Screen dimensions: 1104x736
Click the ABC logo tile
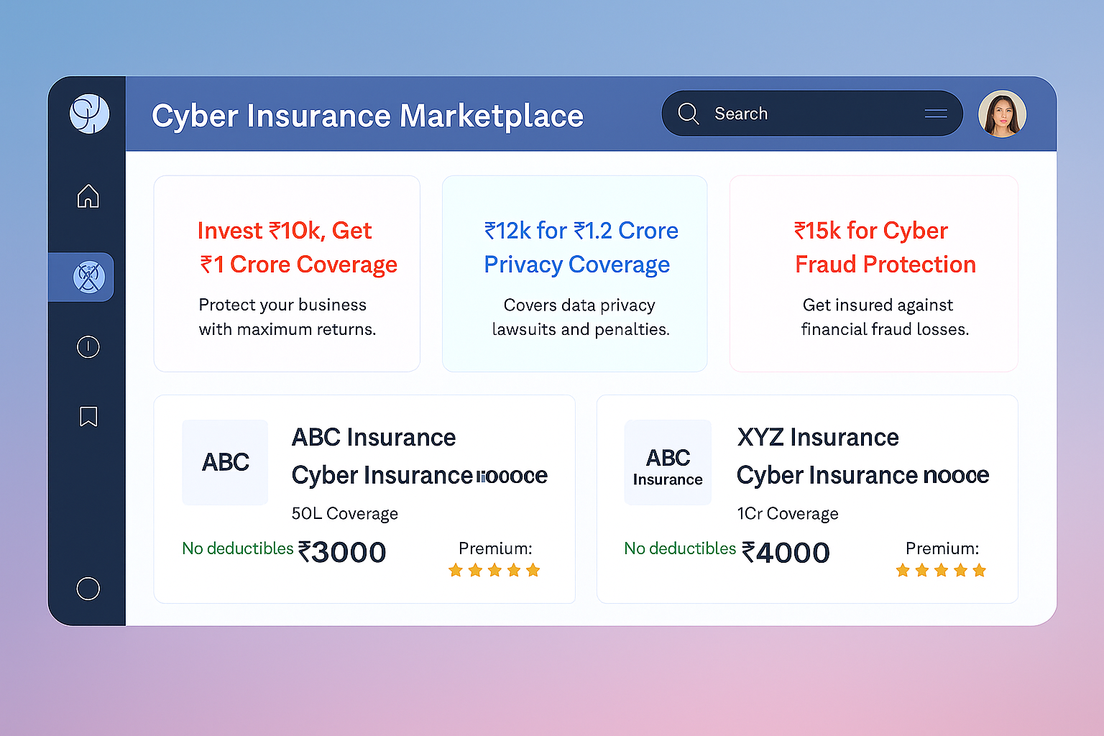[x=225, y=462]
